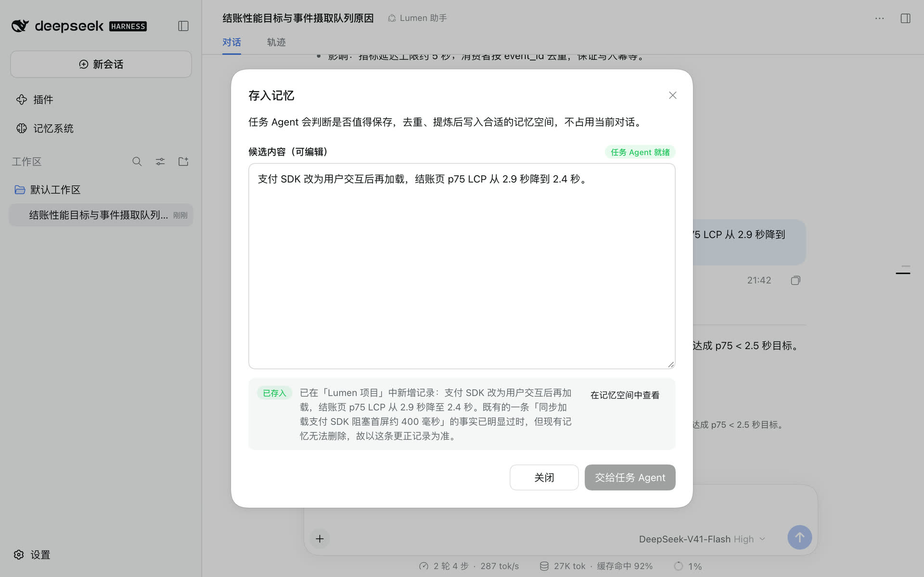Open 设置 settings
924x577 pixels.
[x=32, y=554]
